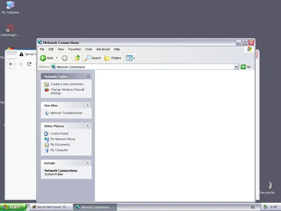Open My Network Places link
This screenshot has width=281, height=211.
[63, 139]
